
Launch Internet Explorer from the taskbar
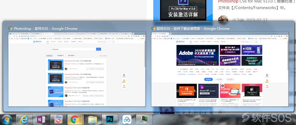click(24, 119)
